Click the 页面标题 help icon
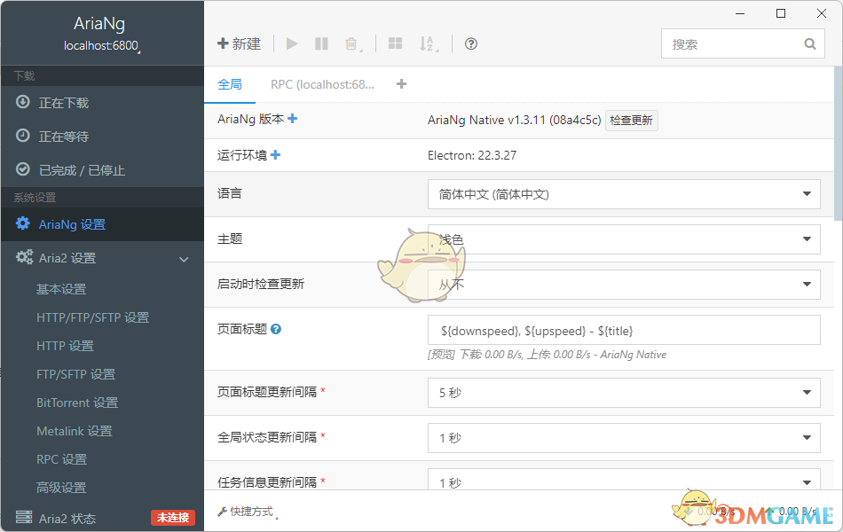Viewport: 843px width, 532px height. tap(276, 329)
